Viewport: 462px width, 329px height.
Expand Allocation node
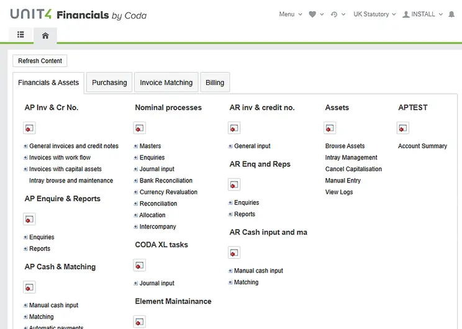136,215
